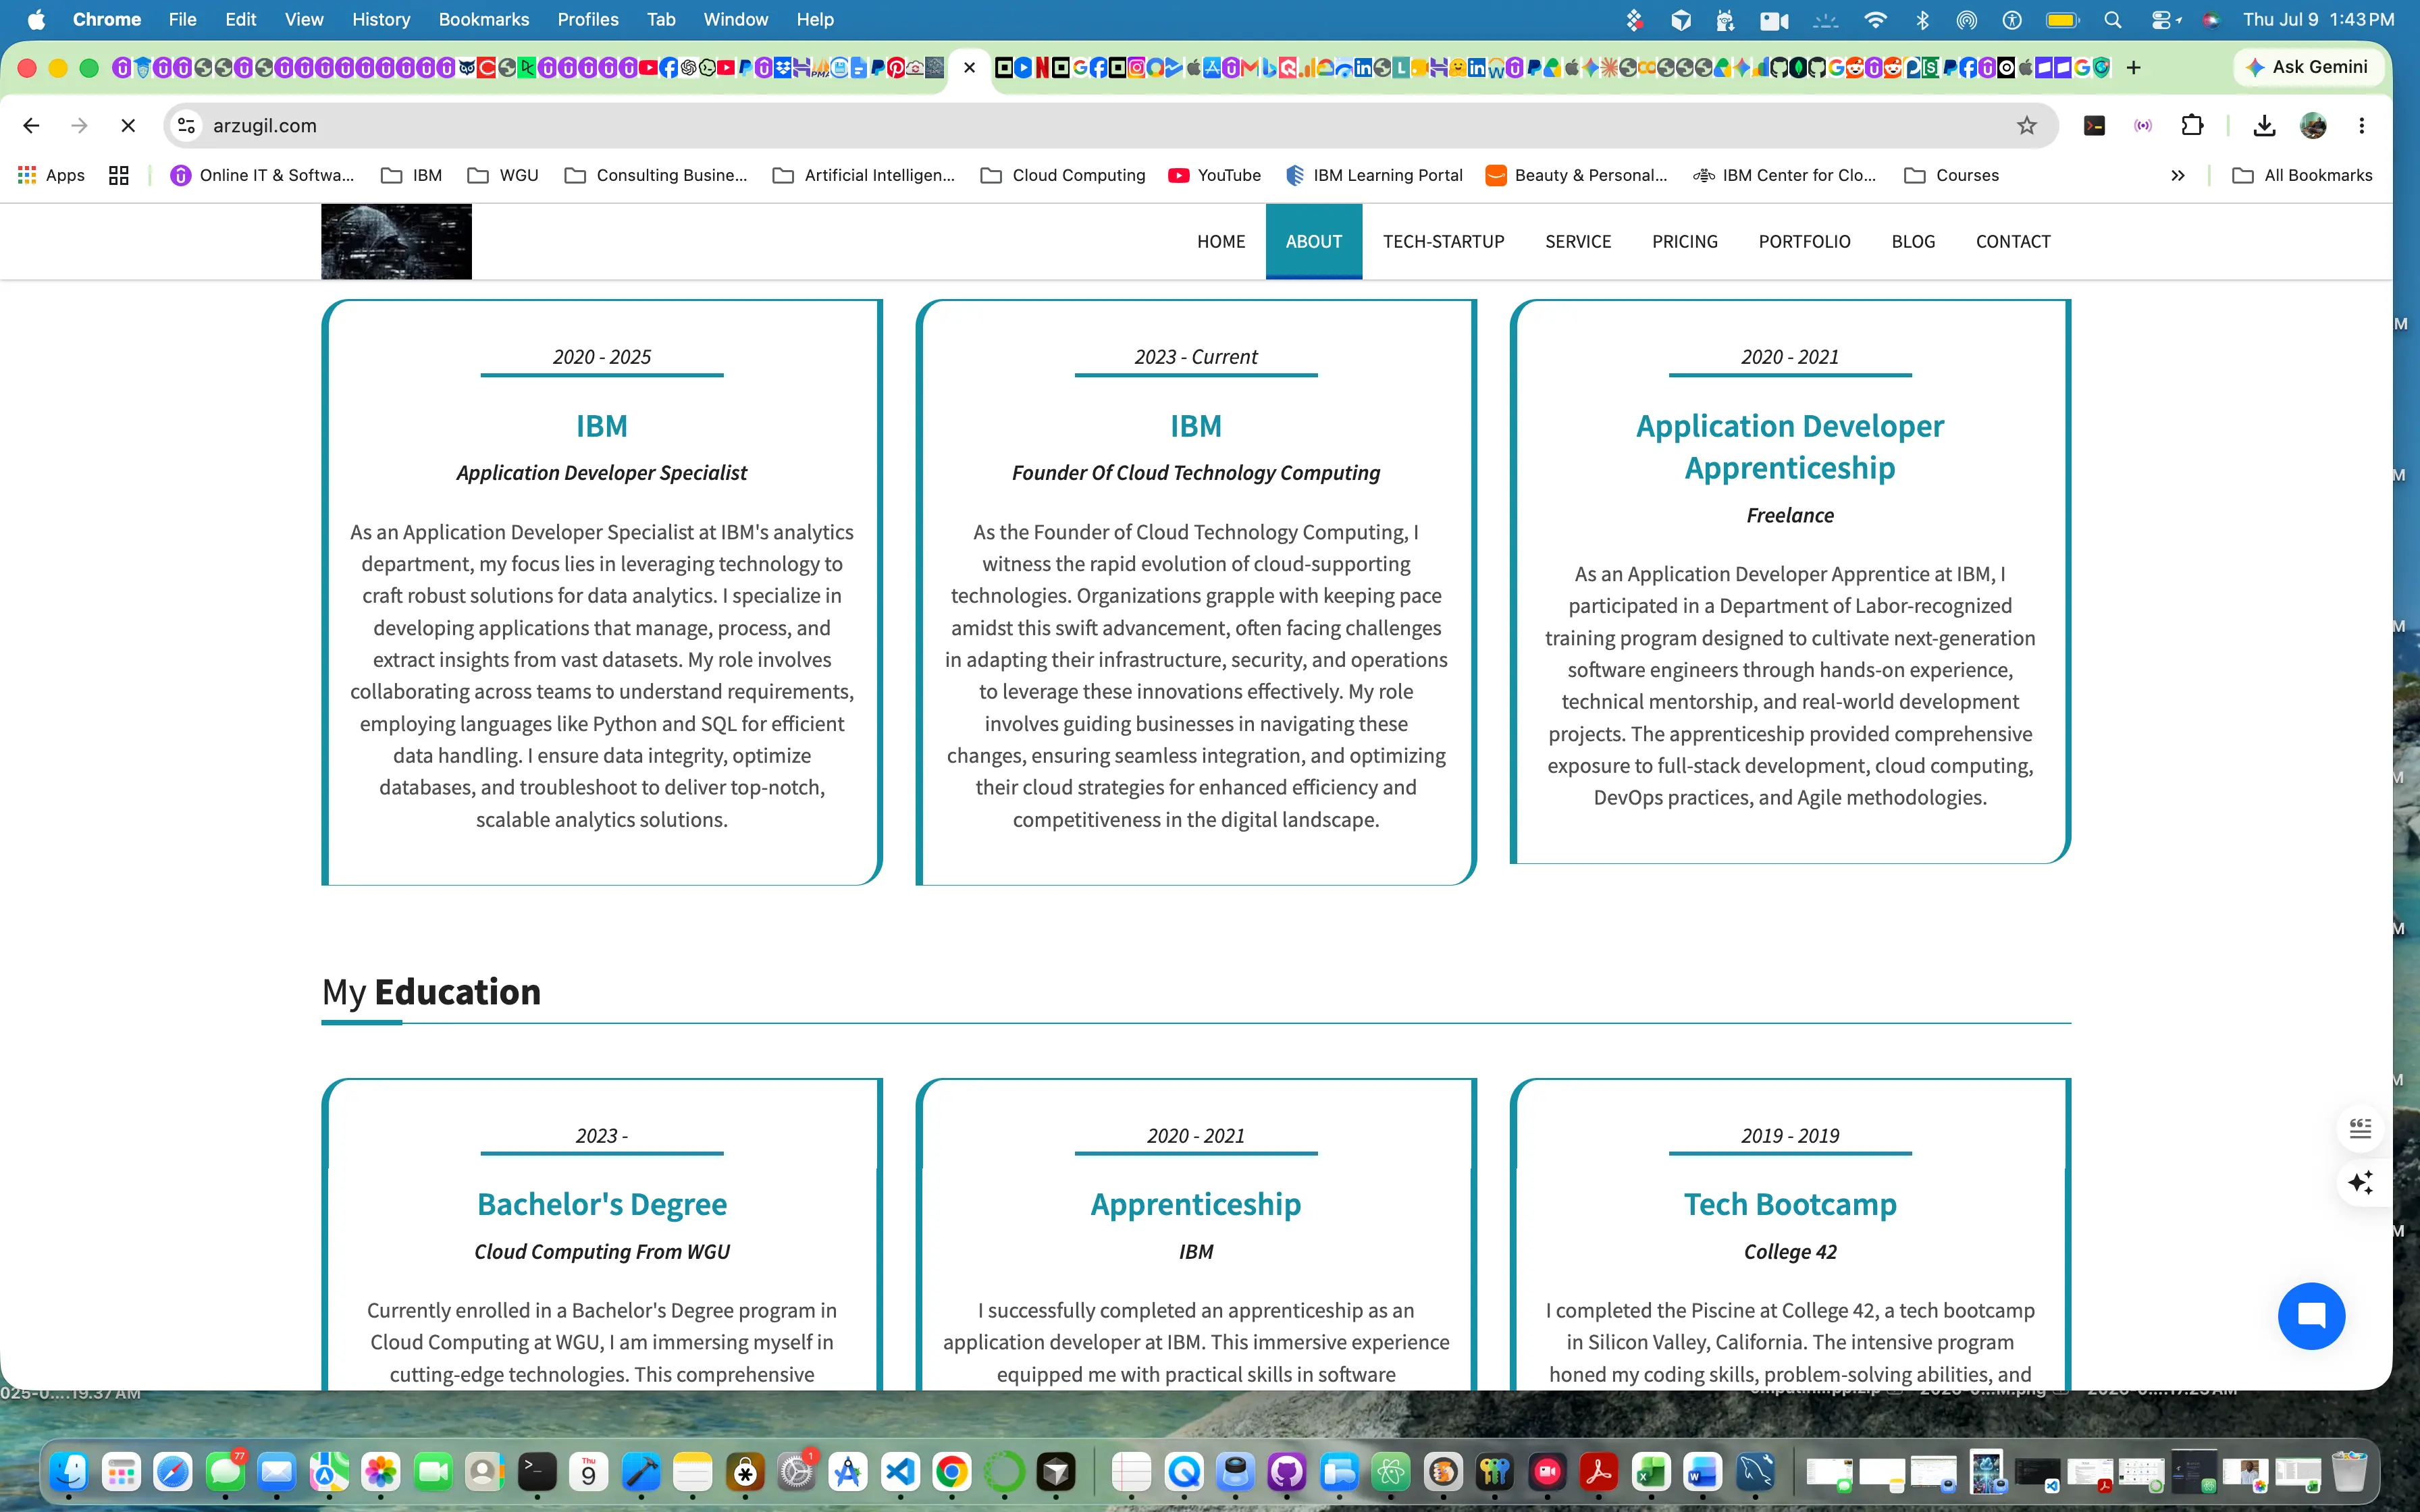Expand Consulting Business bookmarks folder
The image size is (2420, 1512).
point(656,175)
